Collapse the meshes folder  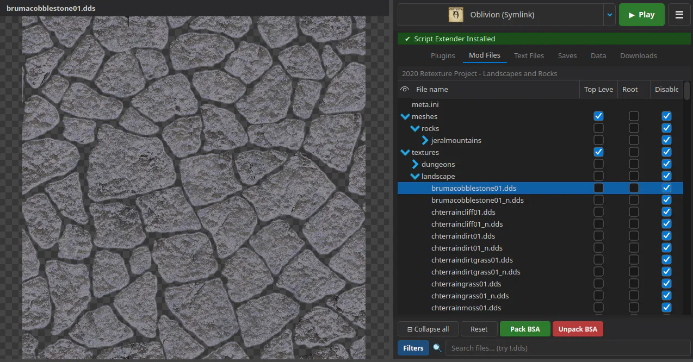405,116
